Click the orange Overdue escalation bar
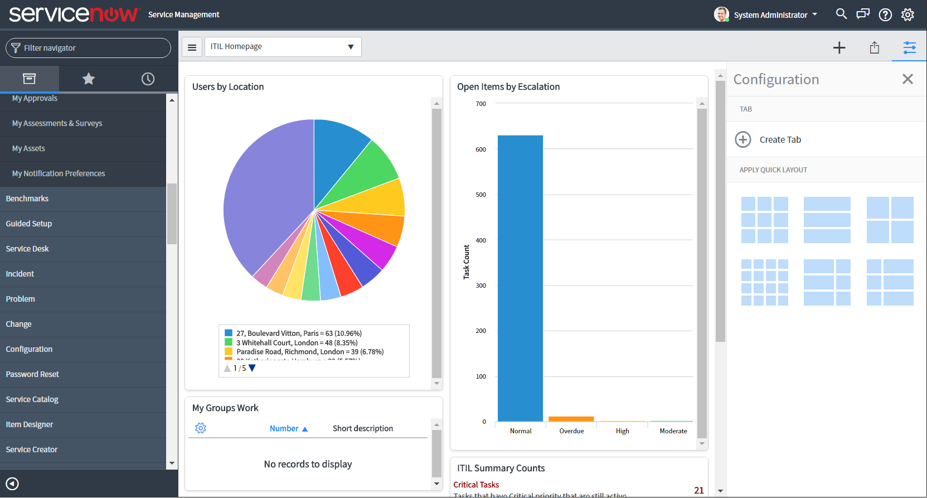The height and width of the screenshot is (498, 927). coord(571,419)
